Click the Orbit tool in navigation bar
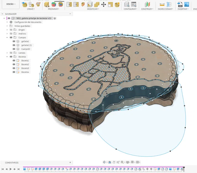The width and height of the screenshot is (197, 173). point(104,162)
